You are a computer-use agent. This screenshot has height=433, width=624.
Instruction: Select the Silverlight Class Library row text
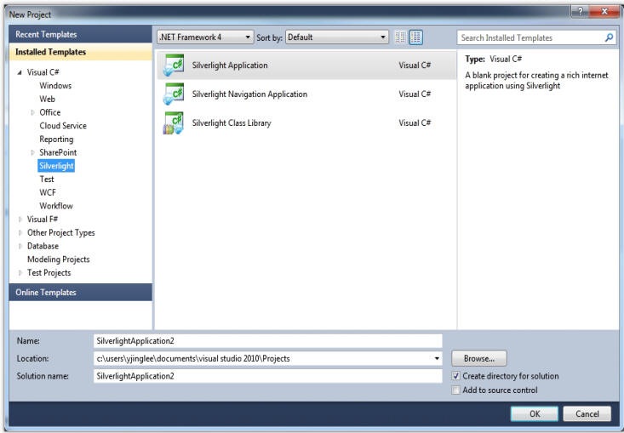232,123
